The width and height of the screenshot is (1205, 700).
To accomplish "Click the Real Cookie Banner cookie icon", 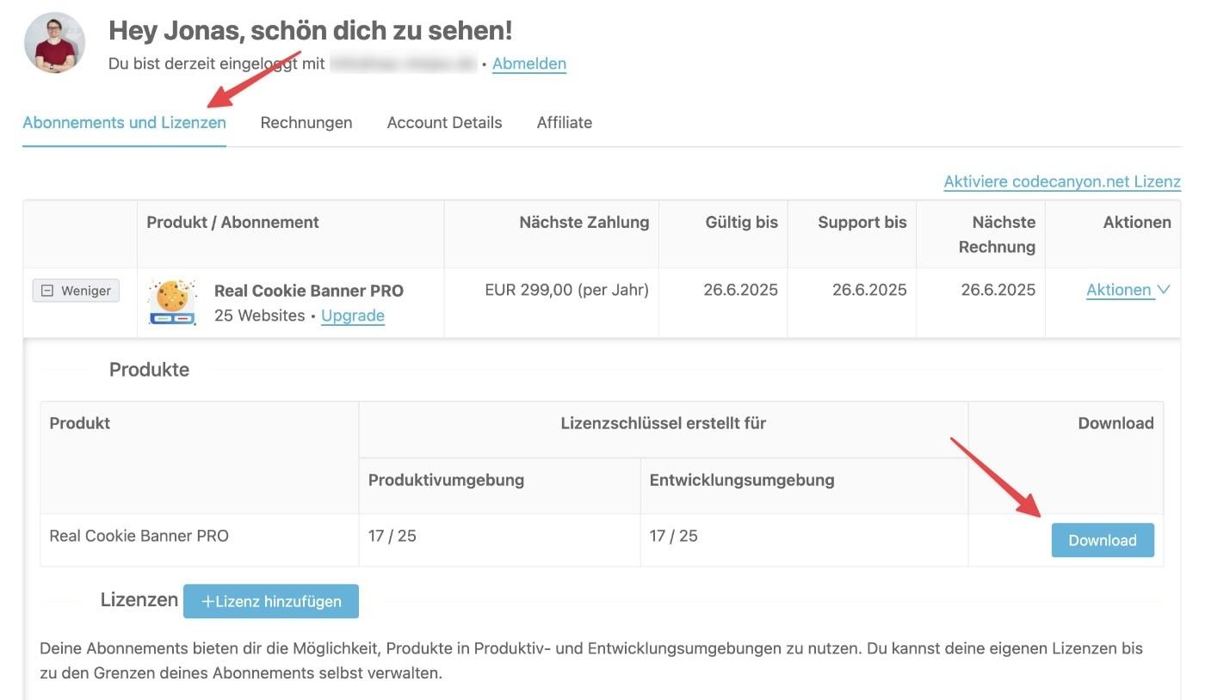I will pyautogui.click(x=172, y=302).
